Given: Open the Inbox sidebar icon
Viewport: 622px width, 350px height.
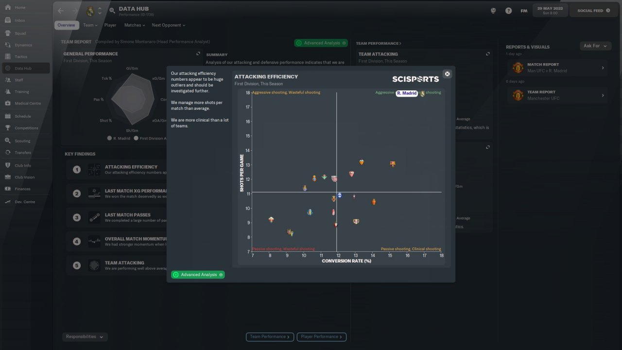Looking at the screenshot, I should pyautogui.click(x=8, y=20).
